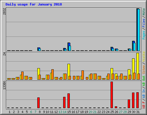Click the kB In legend label

(x=144, y=93)
